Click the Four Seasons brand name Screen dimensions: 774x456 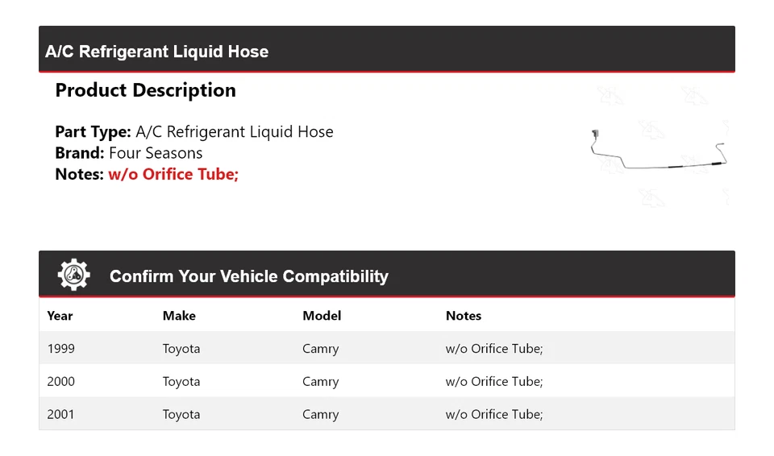(156, 153)
